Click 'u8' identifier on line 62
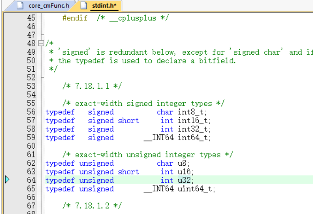The height and width of the screenshot is (214, 313). point(182,163)
